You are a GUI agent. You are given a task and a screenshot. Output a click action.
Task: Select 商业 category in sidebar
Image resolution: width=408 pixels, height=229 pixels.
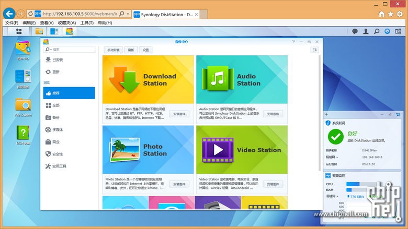point(69,142)
